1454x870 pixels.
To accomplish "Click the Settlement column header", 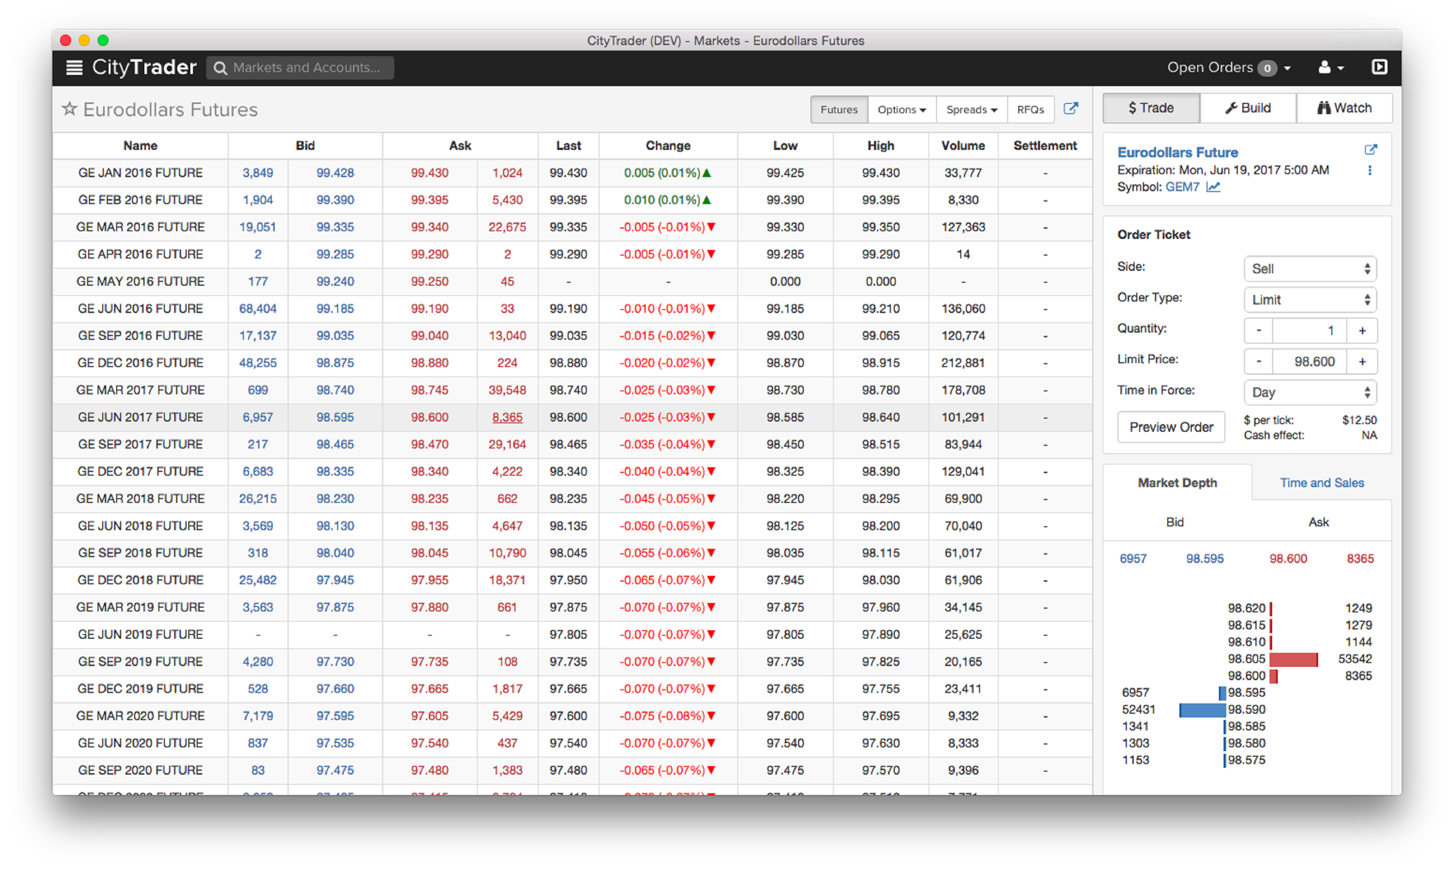I will click(1045, 145).
